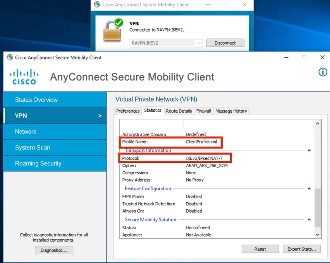The height and width of the screenshot is (263, 330).
Task: Switch to the Preferences tab
Action: (128, 111)
